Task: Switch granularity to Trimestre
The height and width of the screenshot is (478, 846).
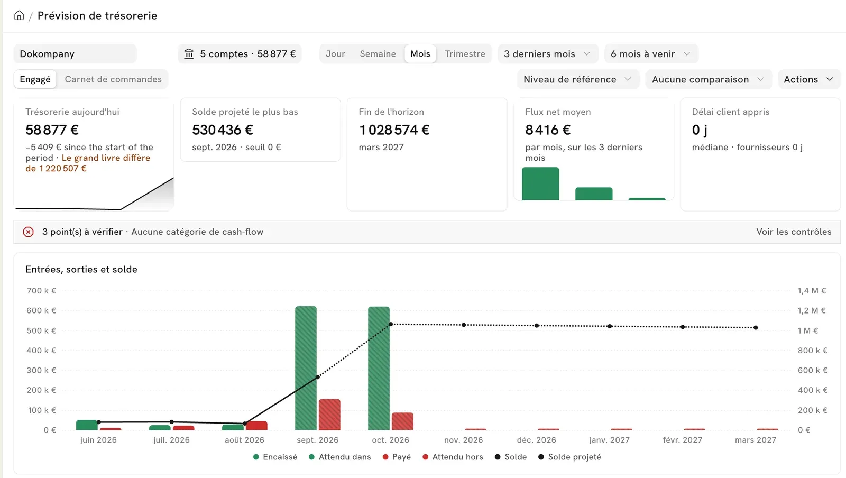Action: (x=465, y=54)
